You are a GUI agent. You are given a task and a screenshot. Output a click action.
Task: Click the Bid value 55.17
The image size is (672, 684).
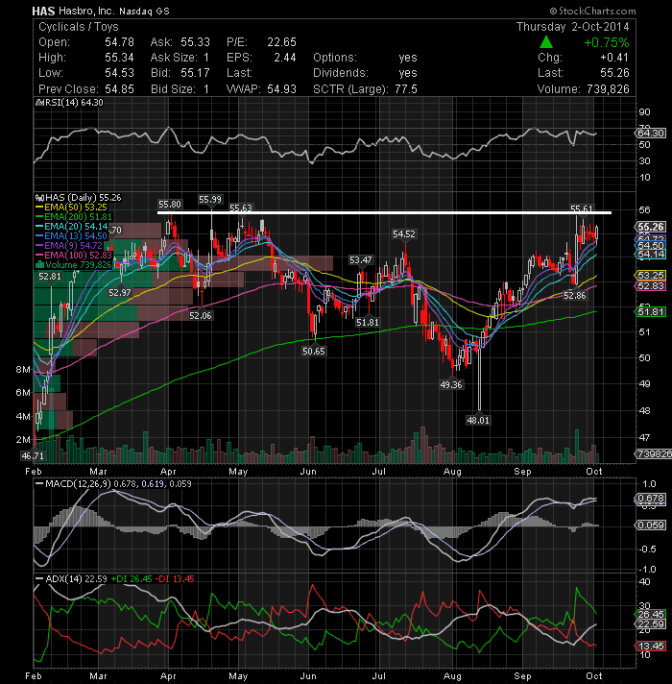click(195, 73)
